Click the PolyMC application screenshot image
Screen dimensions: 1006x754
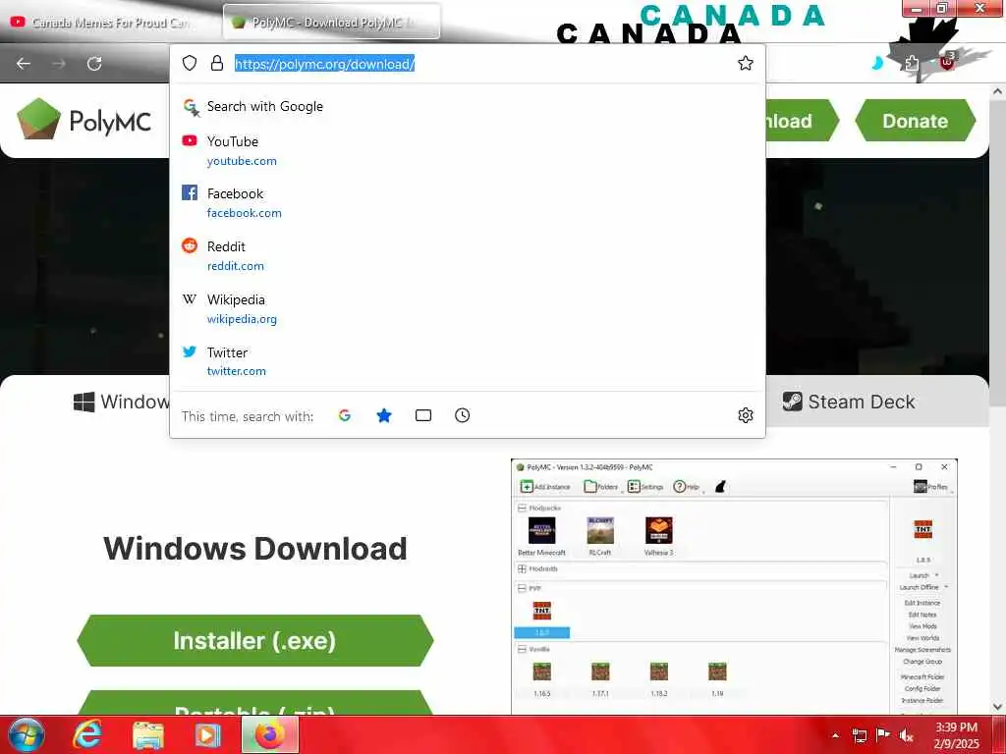pos(733,586)
